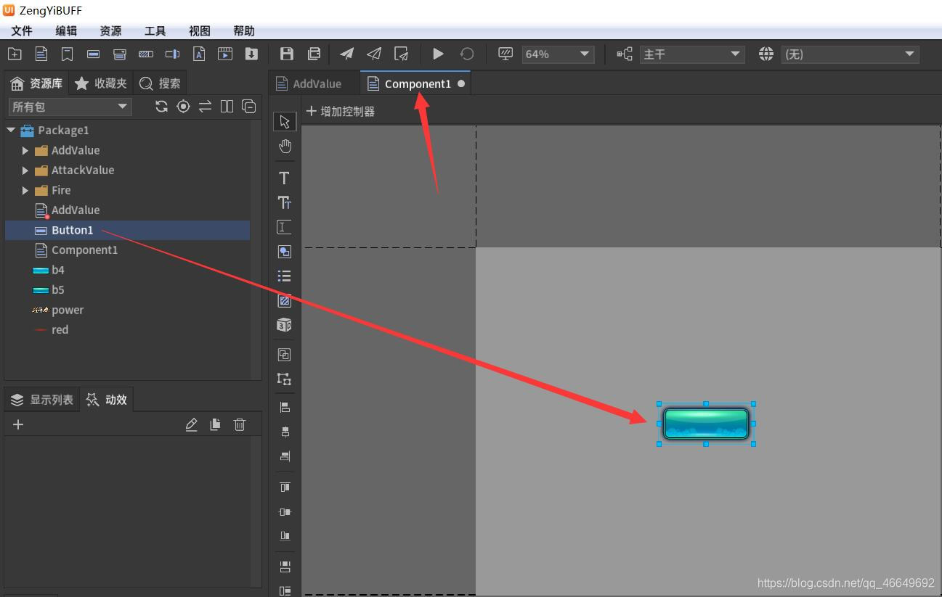Screen dimensions: 942x597
Task: Click the new slider toolbar icon
Action: point(172,54)
